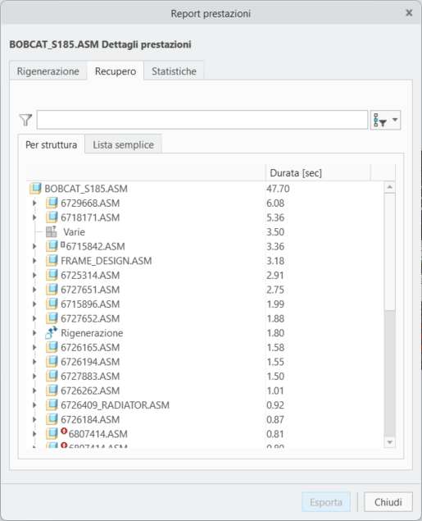Screen dimensions: 422x521
Task: Switch to Lista semplice view tab
Action: (123, 144)
